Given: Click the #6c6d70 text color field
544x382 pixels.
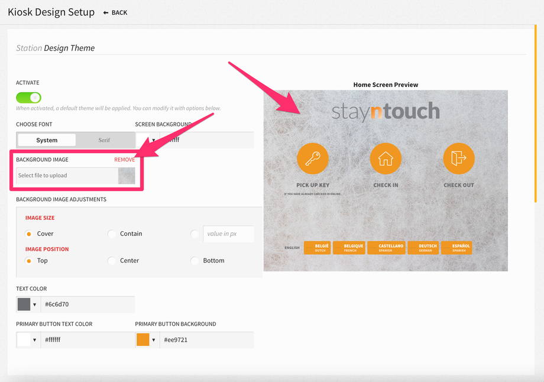Looking at the screenshot, I should coord(88,305).
